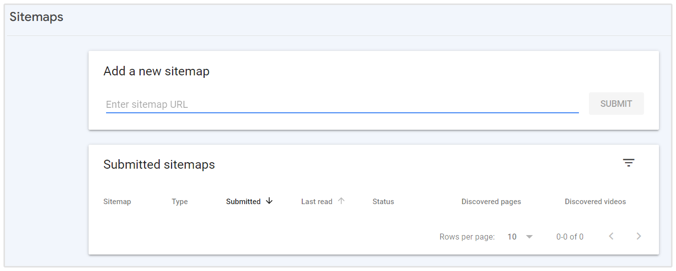Sort by the Type column header
The width and height of the screenshot is (676, 271).
(x=180, y=202)
